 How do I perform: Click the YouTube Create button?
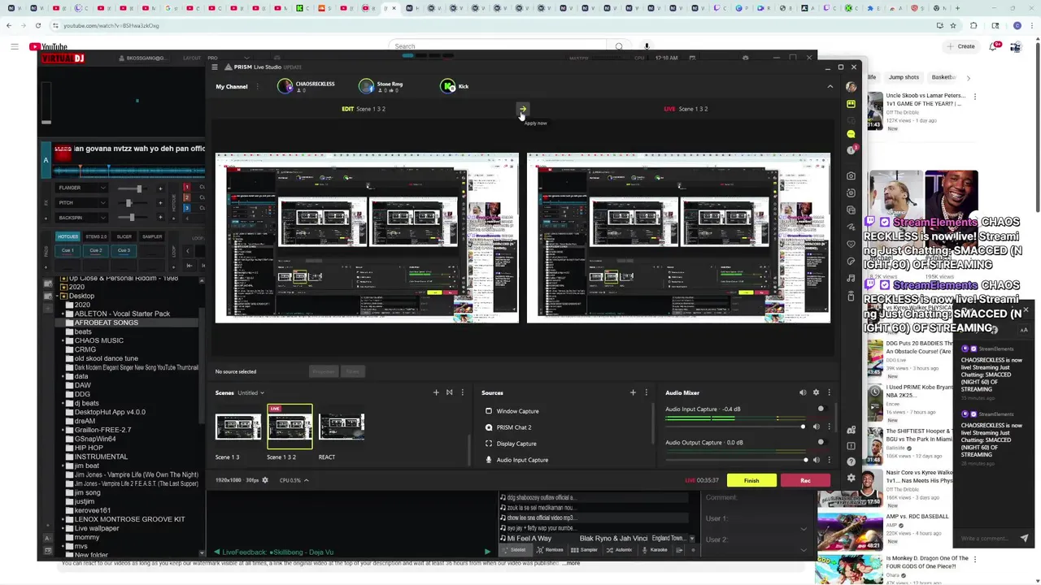[x=960, y=46]
